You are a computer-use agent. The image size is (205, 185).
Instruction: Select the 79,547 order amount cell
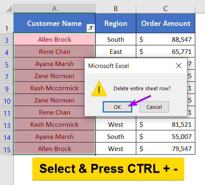(165, 149)
